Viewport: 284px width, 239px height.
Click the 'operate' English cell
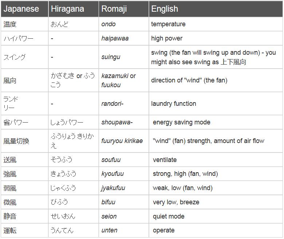coord(163,231)
